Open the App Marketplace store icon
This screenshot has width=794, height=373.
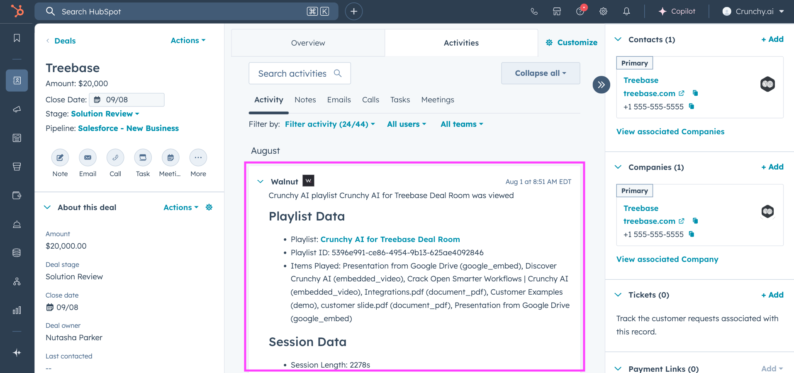[x=556, y=11]
